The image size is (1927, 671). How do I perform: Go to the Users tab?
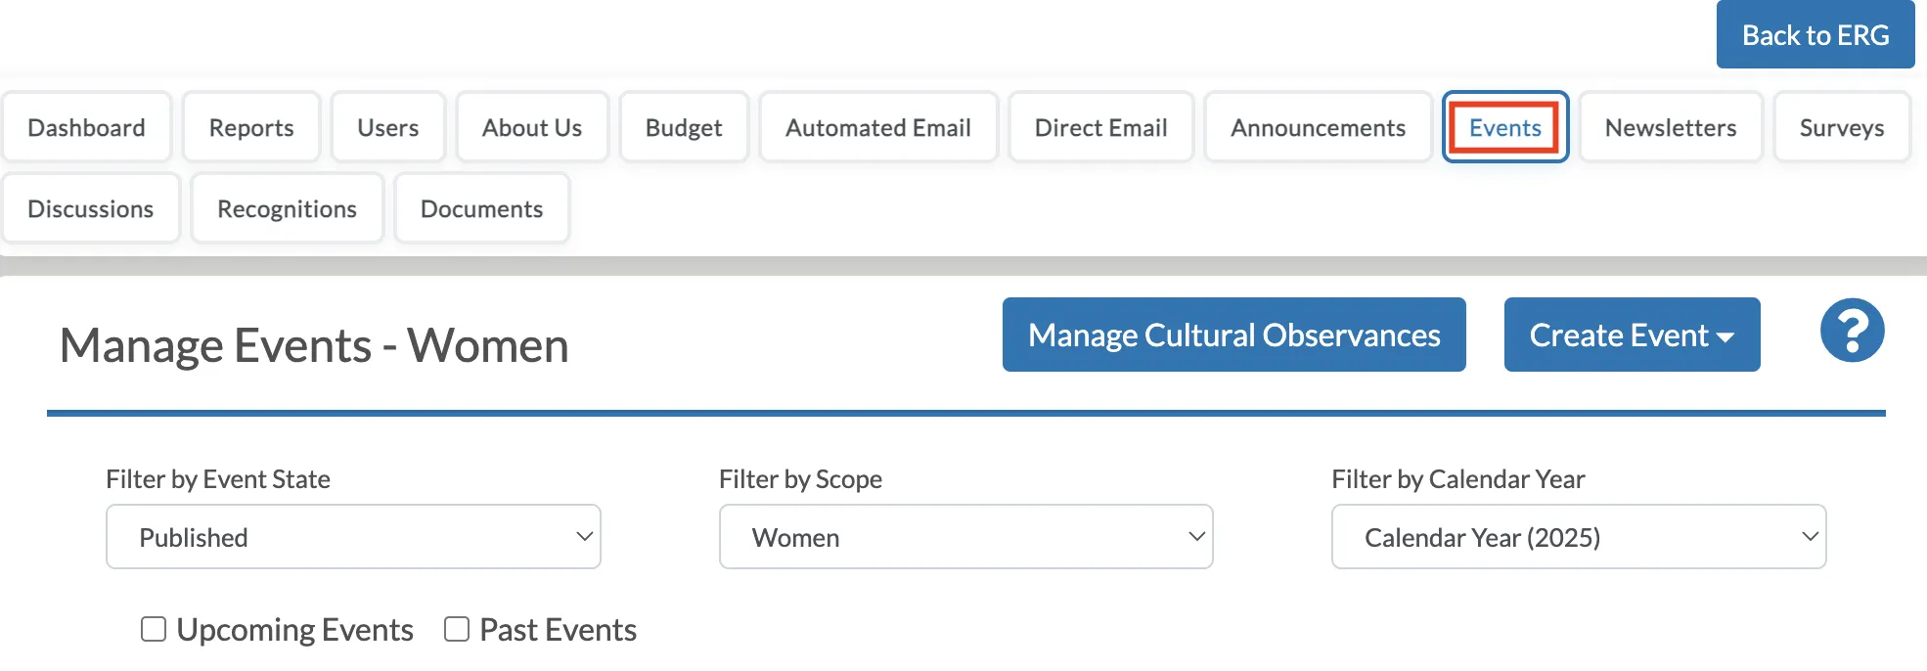tap(388, 127)
